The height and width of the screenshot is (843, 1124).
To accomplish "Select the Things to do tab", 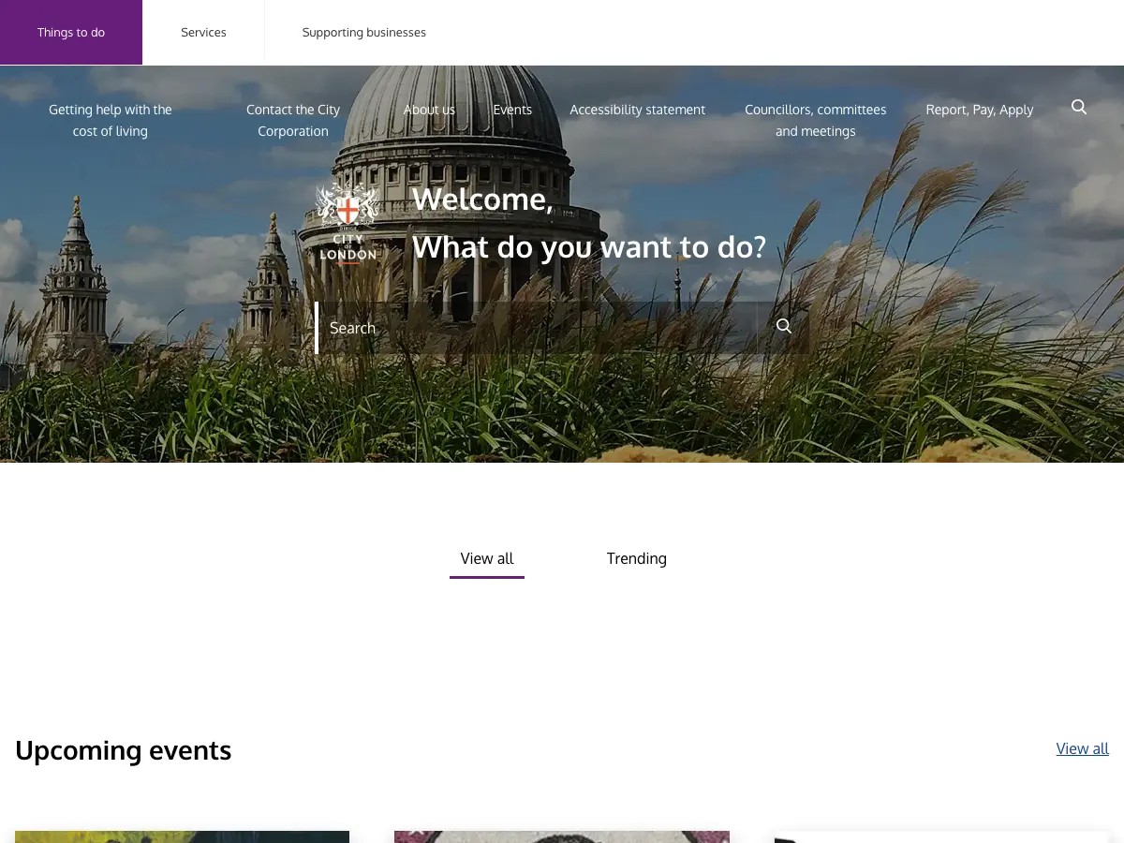I will (71, 33).
